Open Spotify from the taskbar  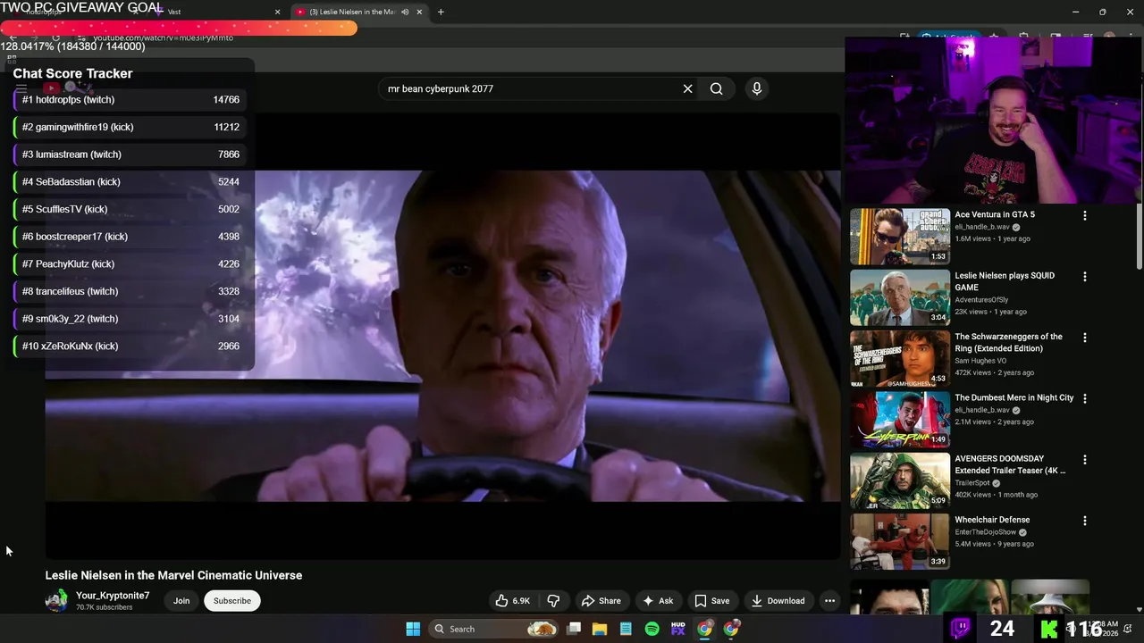pyautogui.click(x=652, y=629)
